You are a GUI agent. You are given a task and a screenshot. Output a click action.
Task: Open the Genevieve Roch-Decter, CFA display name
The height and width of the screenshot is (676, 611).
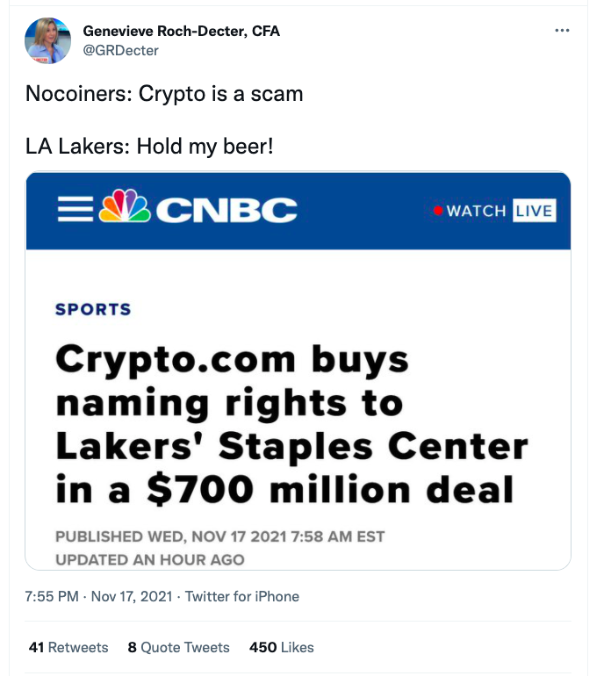pos(181,31)
